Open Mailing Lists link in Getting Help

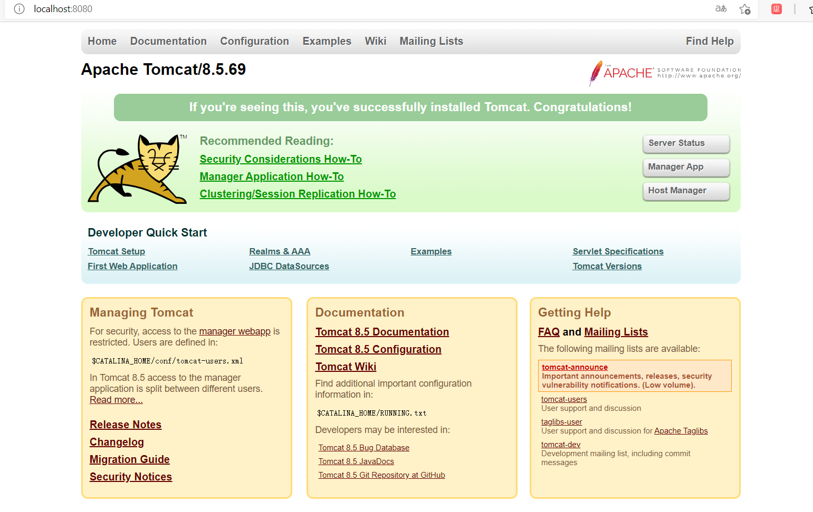click(x=616, y=332)
